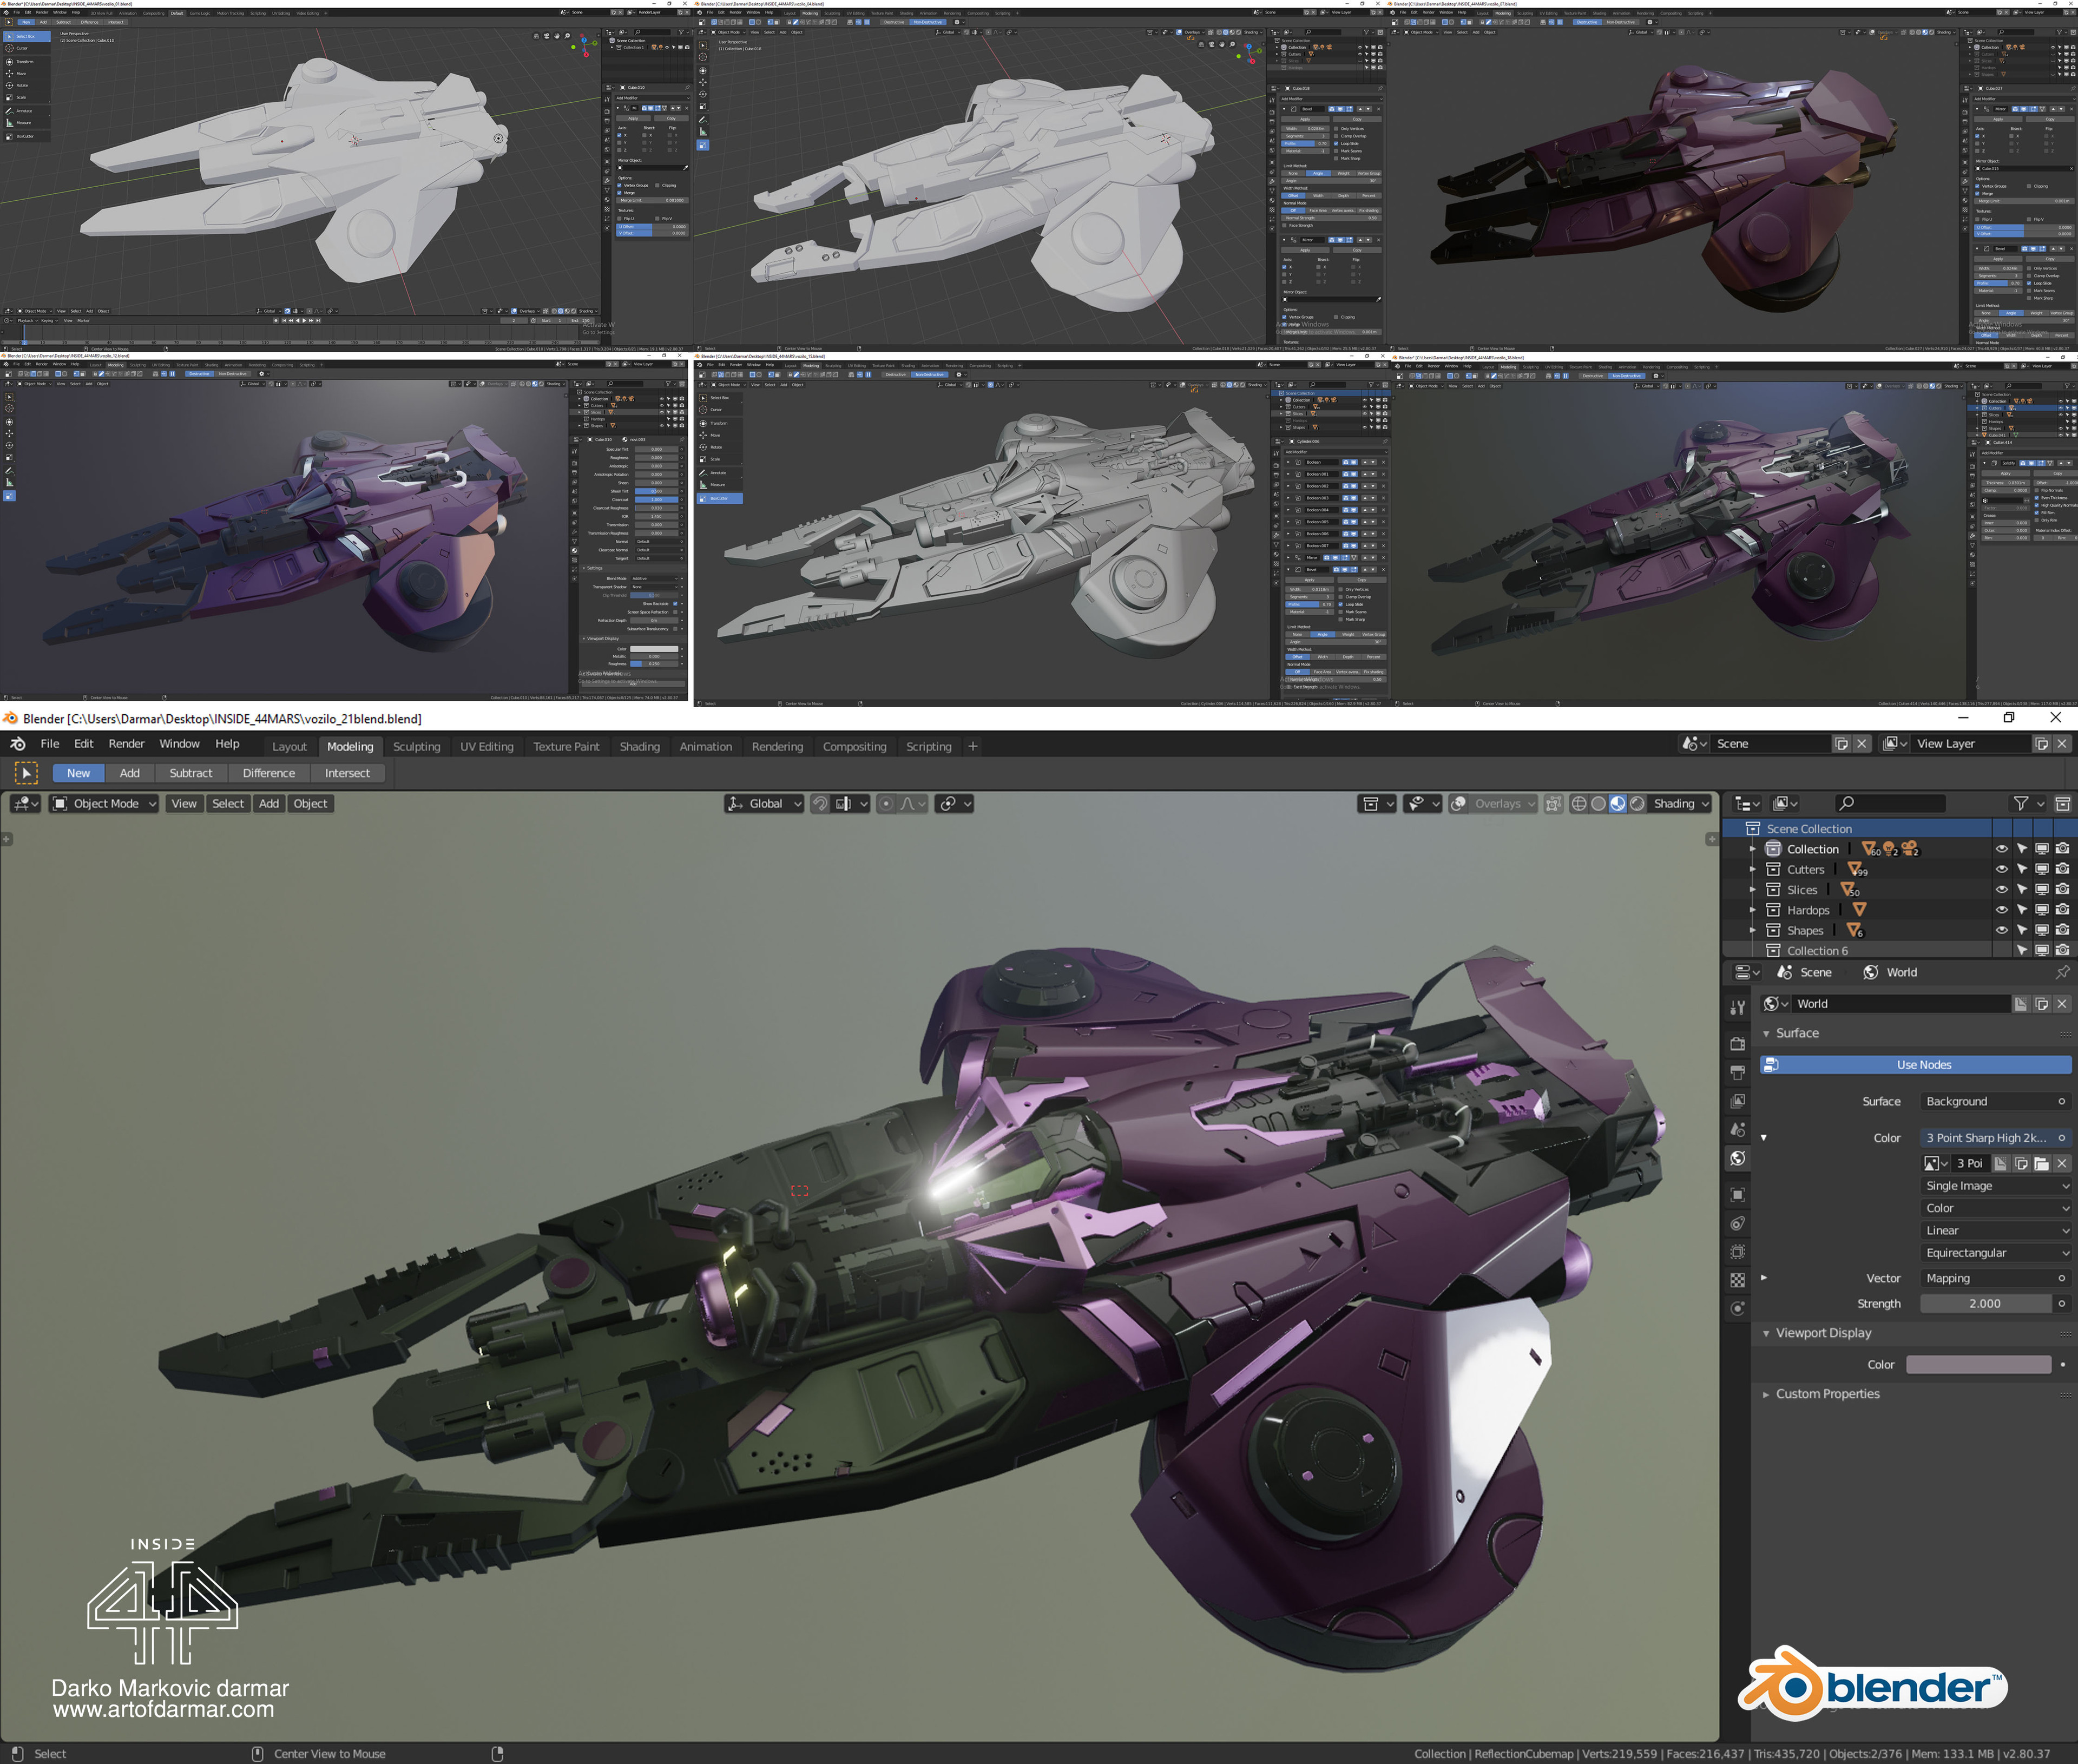Click new collection icon in outliner header
The height and width of the screenshot is (1764, 2078).
click(2062, 804)
